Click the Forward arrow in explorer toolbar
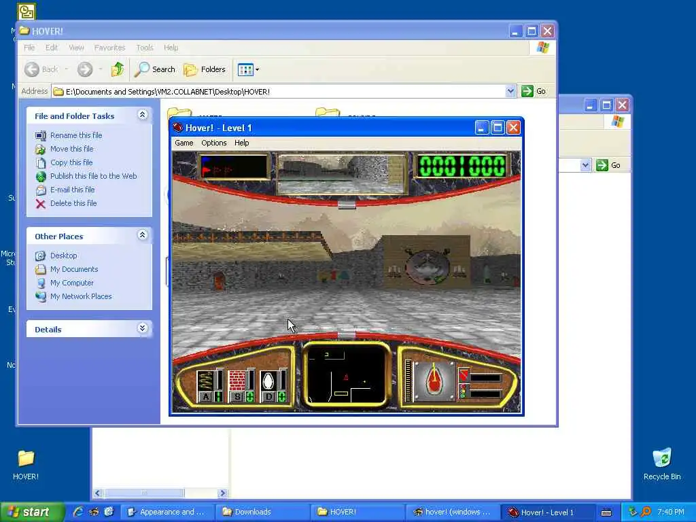The image size is (696, 522). coord(85,69)
